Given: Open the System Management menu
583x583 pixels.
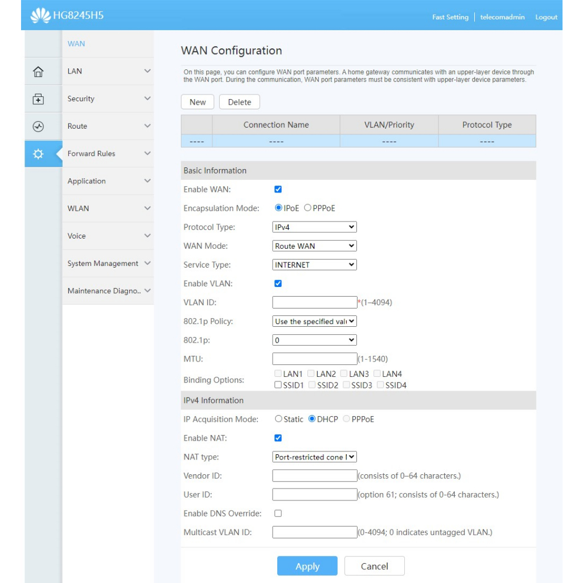Looking at the screenshot, I should (x=108, y=264).
